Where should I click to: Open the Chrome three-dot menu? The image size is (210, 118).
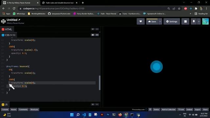tap(206, 9)
